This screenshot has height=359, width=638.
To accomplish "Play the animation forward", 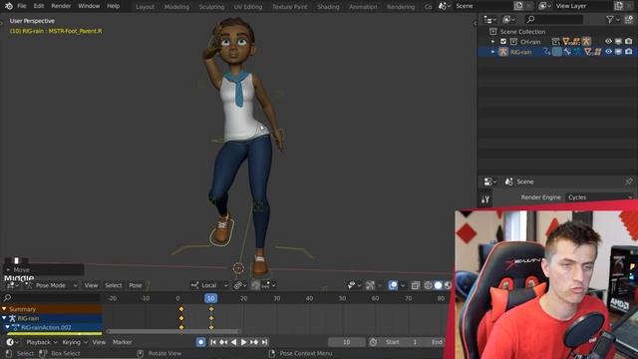I will (x=243, y=342).
